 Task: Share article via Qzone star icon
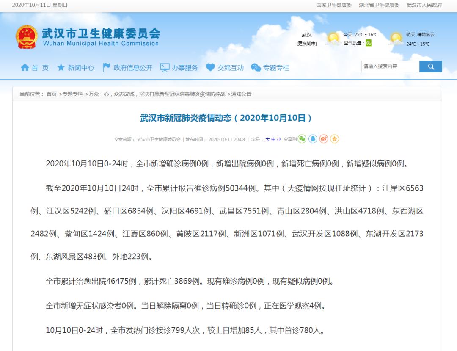click(335, 139)
